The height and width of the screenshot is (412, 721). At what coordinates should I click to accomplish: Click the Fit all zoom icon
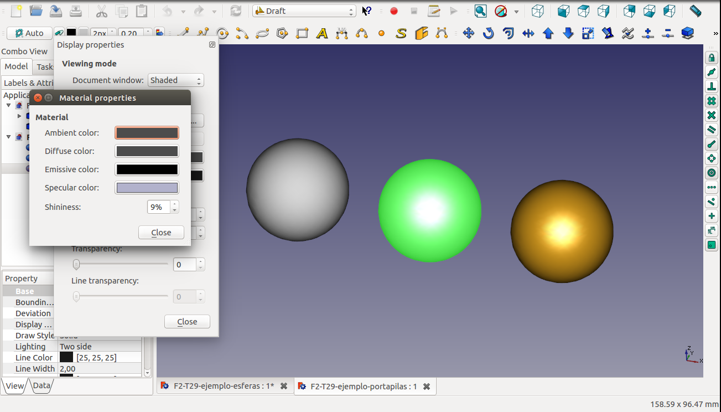click(480, 11)
